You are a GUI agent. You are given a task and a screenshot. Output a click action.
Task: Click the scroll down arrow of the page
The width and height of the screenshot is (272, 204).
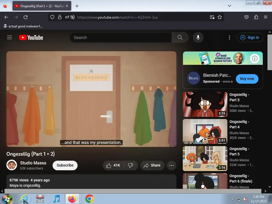[x=270, y=187]
